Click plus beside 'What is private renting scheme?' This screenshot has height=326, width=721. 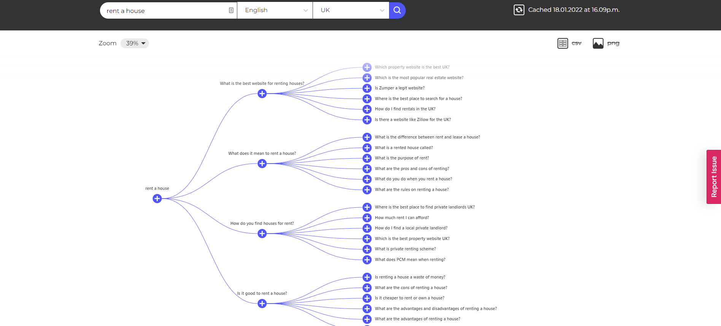click(367, 249)
